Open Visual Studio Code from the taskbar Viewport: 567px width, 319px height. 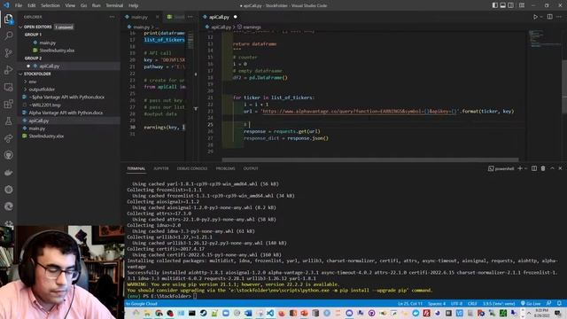click(270, 313)
